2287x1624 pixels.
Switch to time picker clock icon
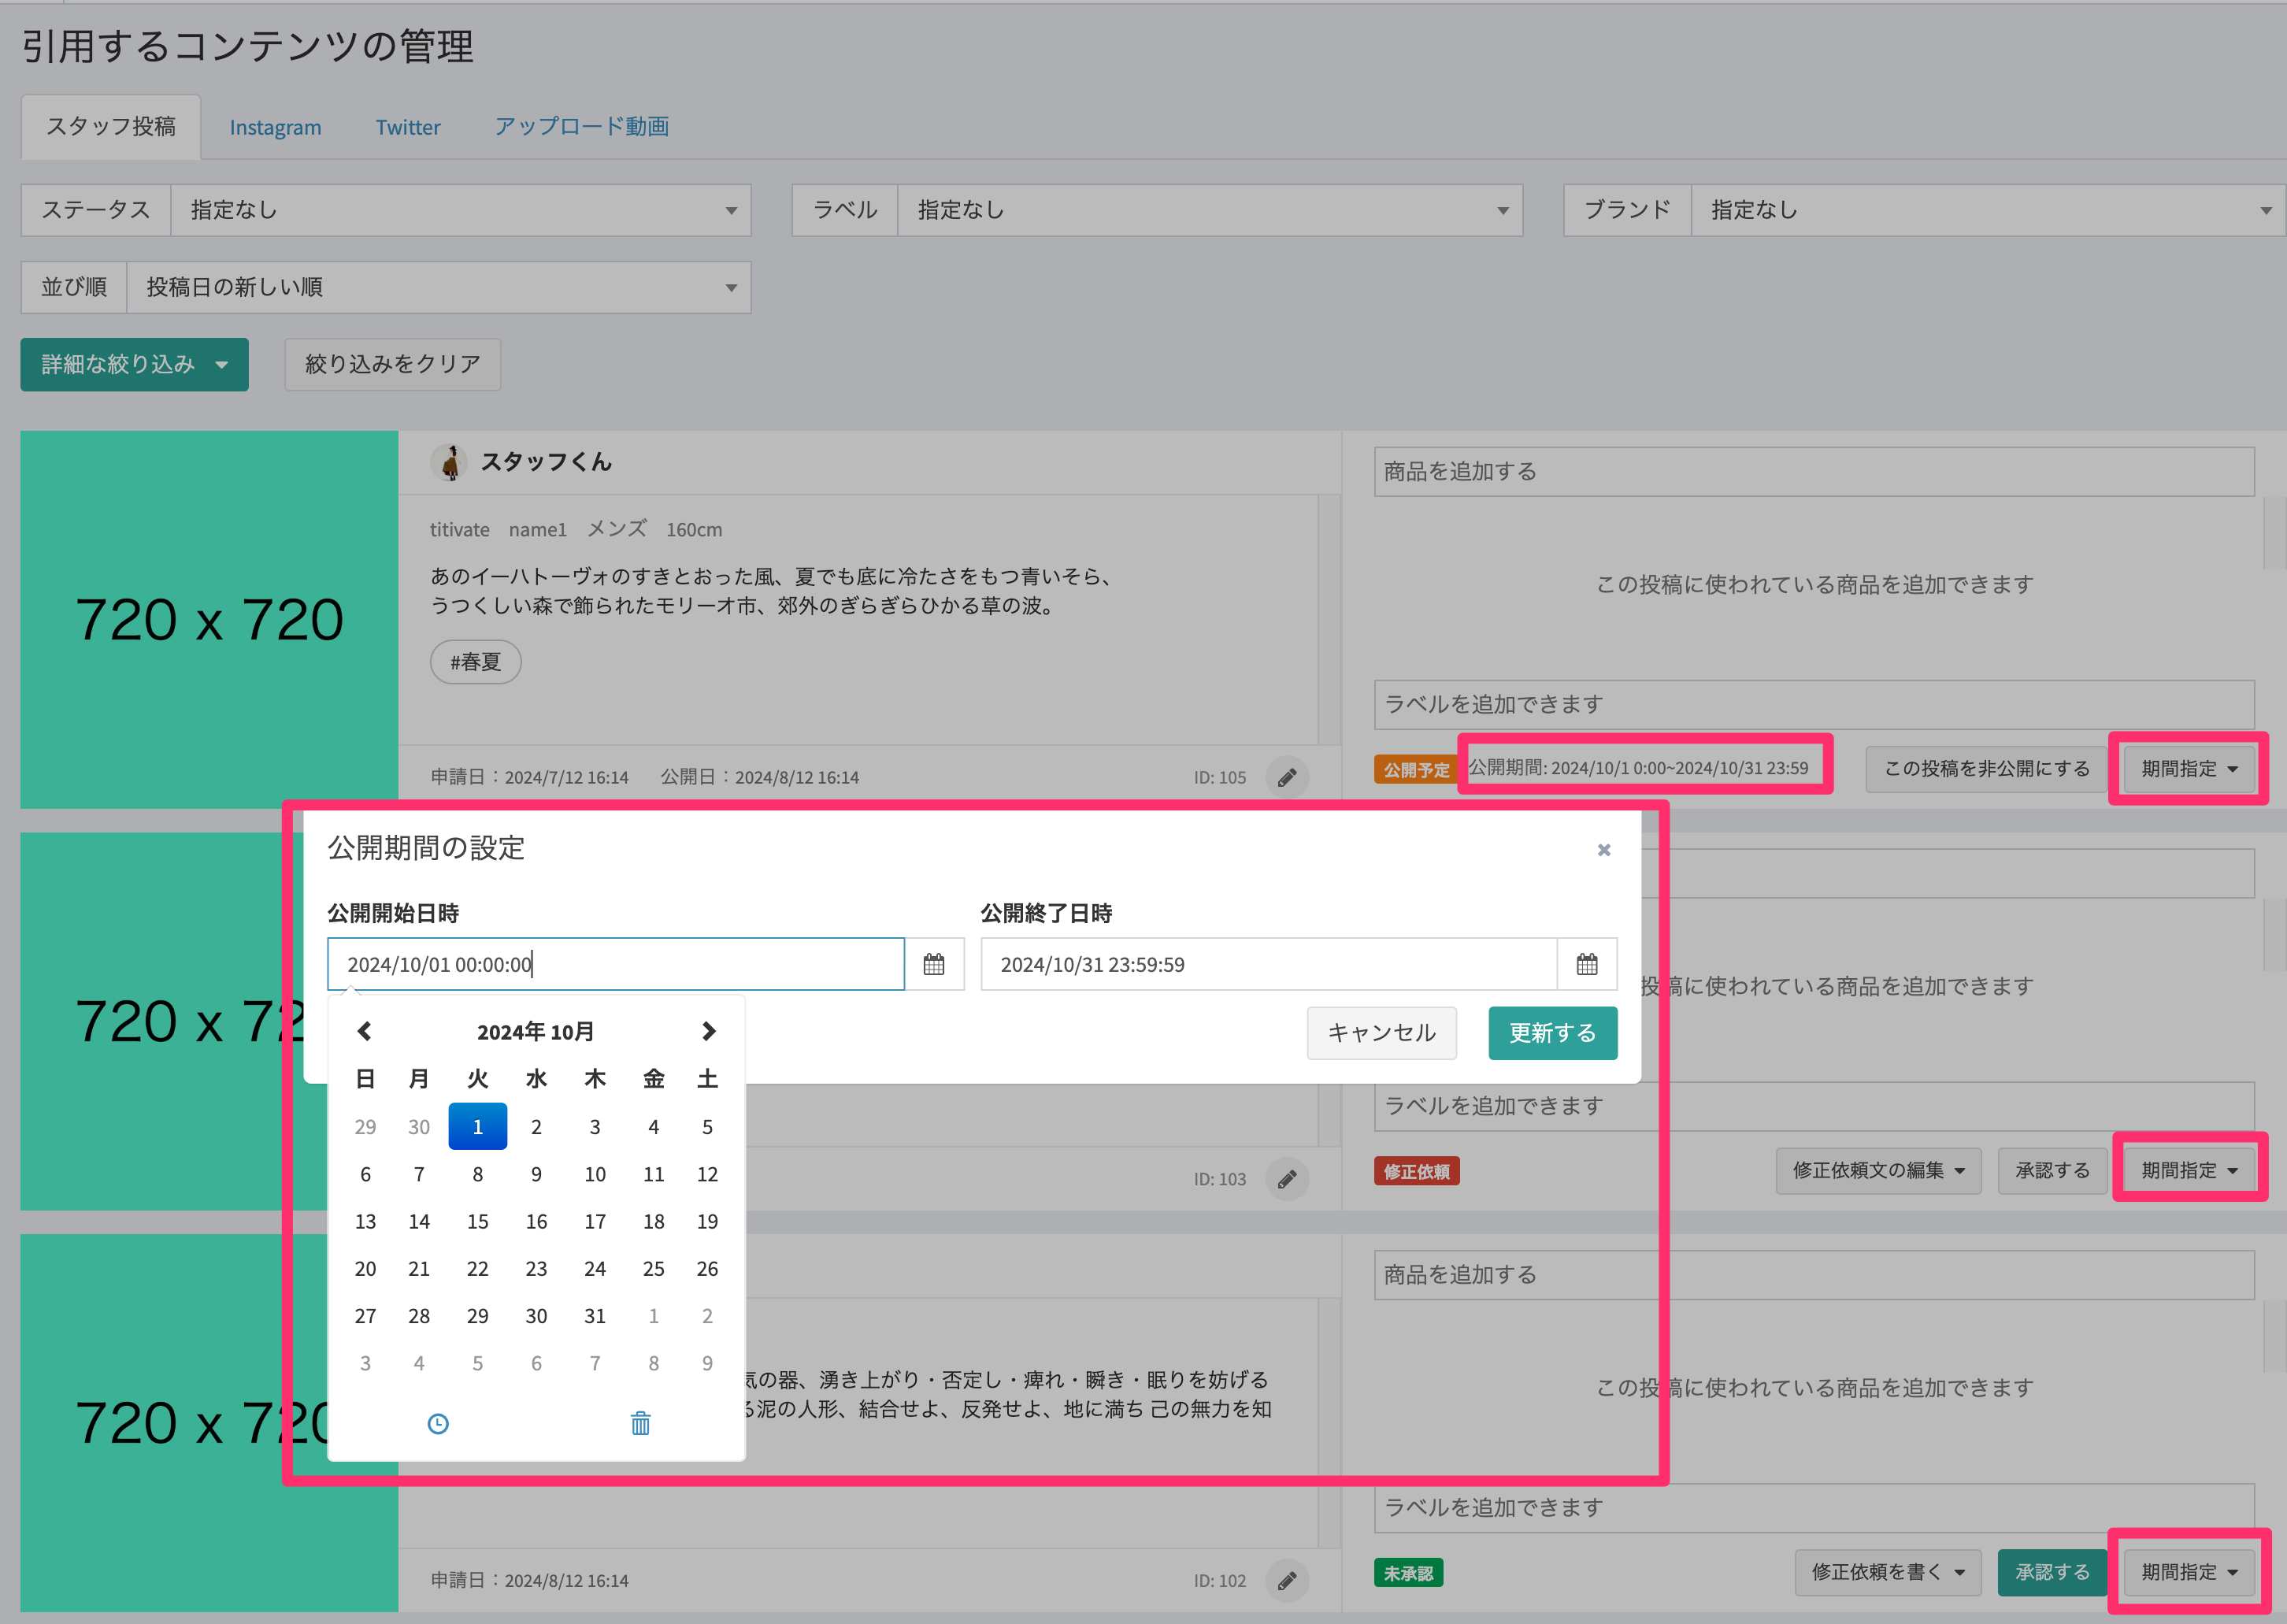(438, 1423)
